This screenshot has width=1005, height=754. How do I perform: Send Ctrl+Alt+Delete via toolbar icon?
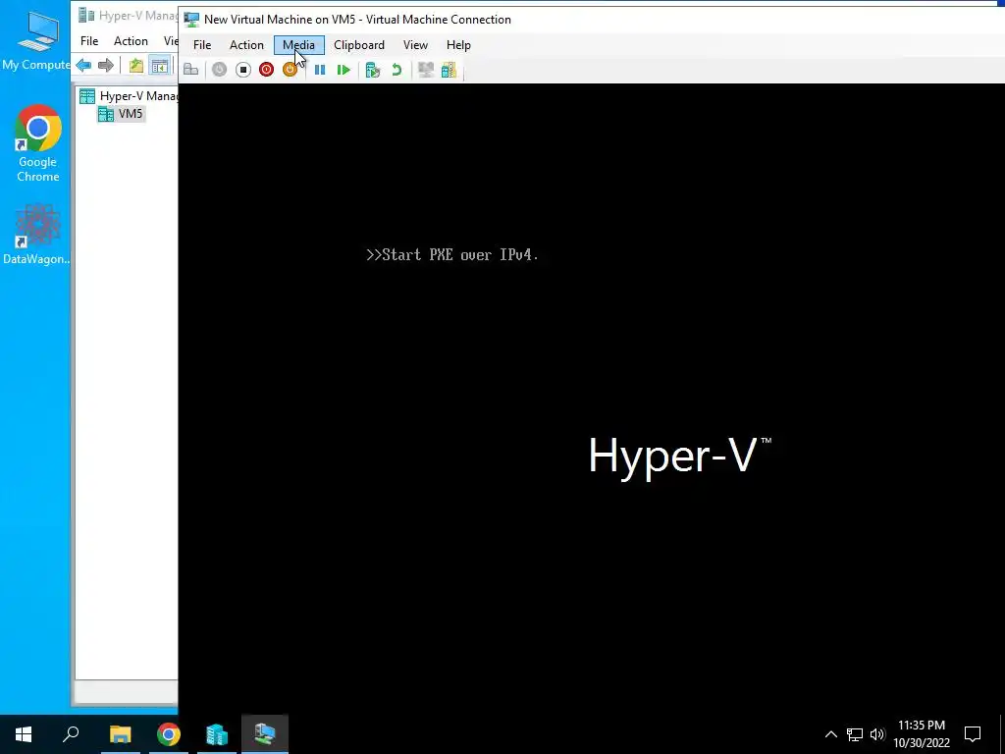pyautogui.click(x=190, y=70)
